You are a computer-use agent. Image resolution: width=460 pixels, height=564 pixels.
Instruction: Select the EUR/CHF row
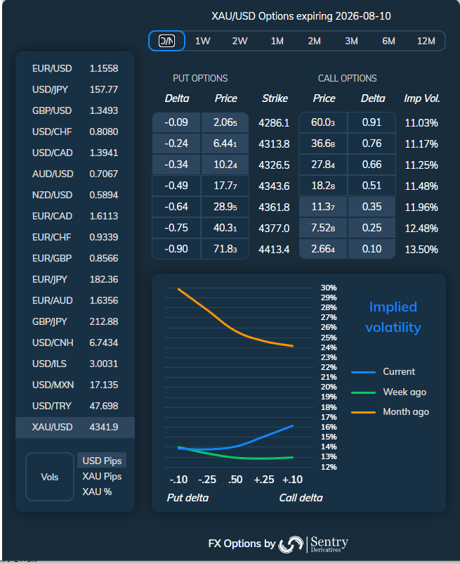[75, 237]
